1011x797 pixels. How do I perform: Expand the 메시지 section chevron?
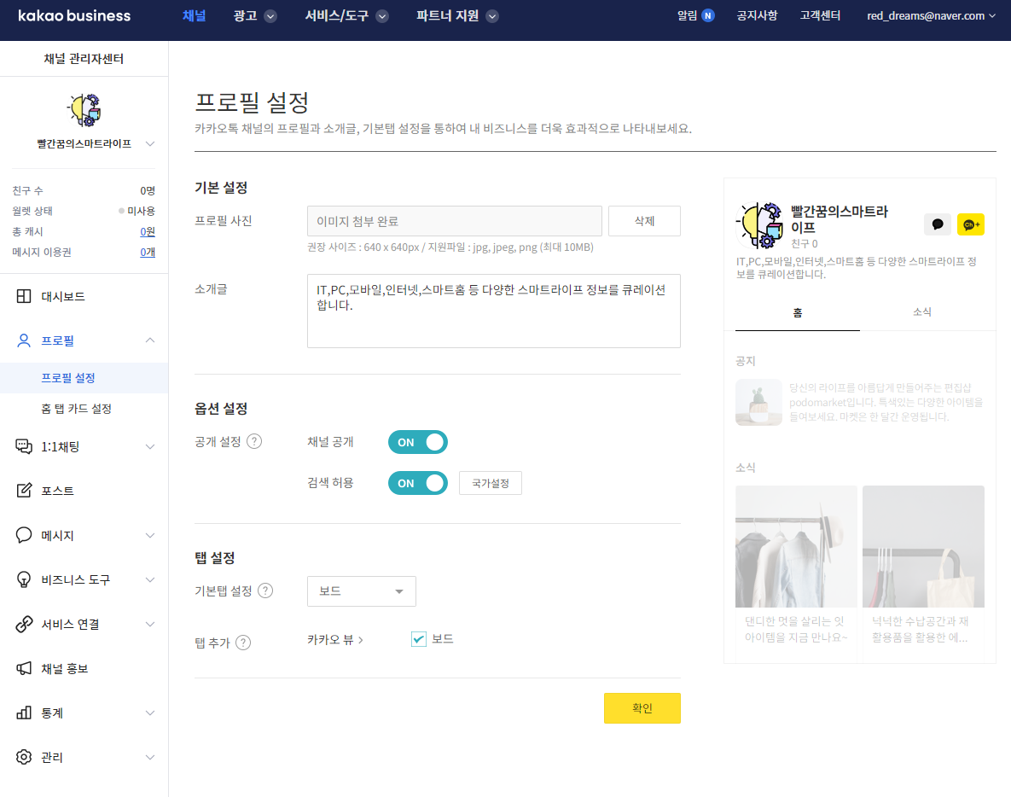tap(150, 535)
